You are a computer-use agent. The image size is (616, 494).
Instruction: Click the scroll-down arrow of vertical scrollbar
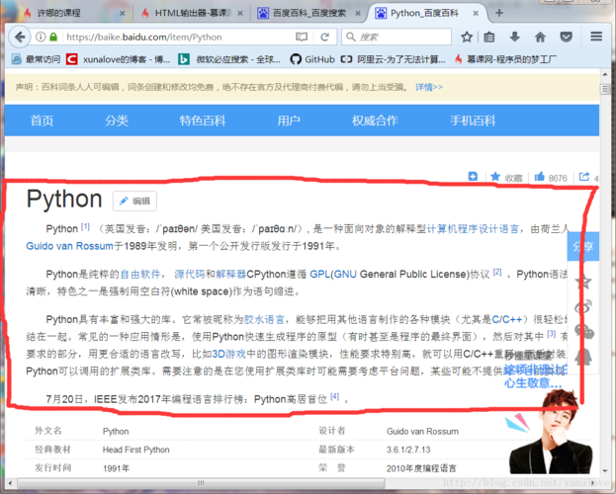(605, 470)
